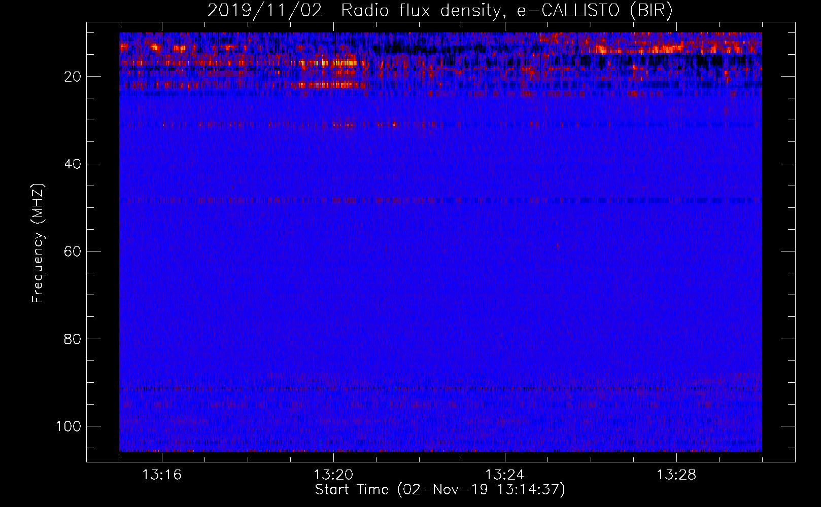Click the 100 MHz frequency tick label
The image size is (821, 507).
[x=69, y=426]
